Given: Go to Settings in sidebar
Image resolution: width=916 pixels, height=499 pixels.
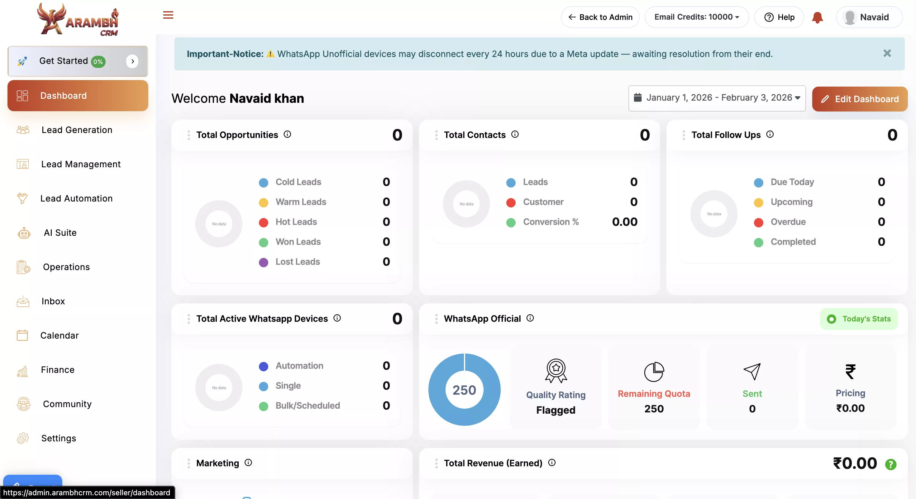Looking at the screenshot, I should point(59,438).
